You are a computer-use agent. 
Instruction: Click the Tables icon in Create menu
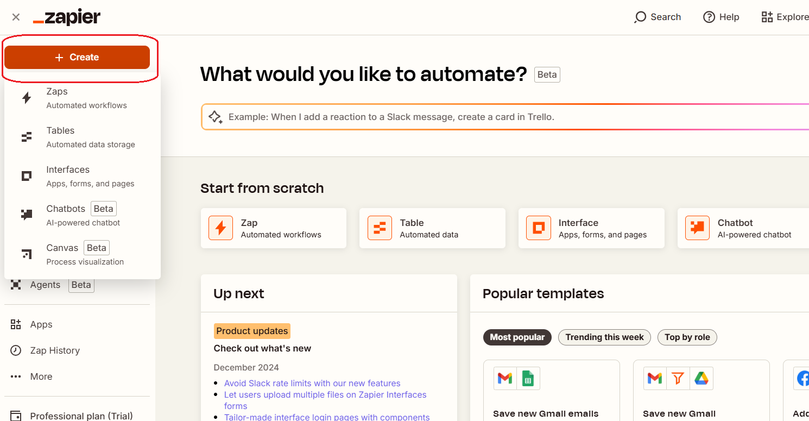27,137
